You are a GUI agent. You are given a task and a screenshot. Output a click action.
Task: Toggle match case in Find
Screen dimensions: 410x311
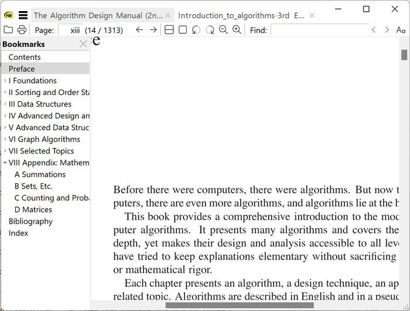401,30
